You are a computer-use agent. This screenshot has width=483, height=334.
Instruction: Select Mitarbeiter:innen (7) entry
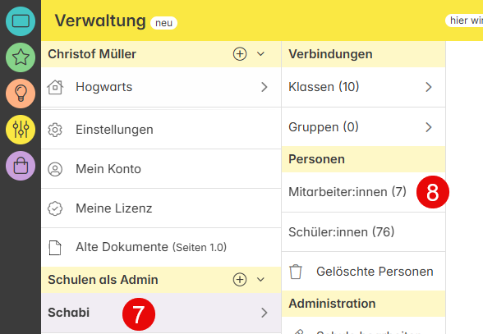363,192
